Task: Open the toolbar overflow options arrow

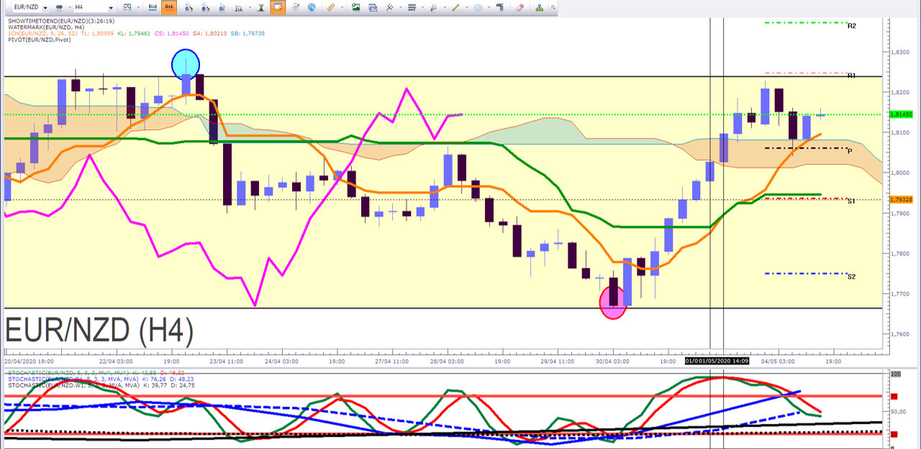Action: click(x=553, y=7)
